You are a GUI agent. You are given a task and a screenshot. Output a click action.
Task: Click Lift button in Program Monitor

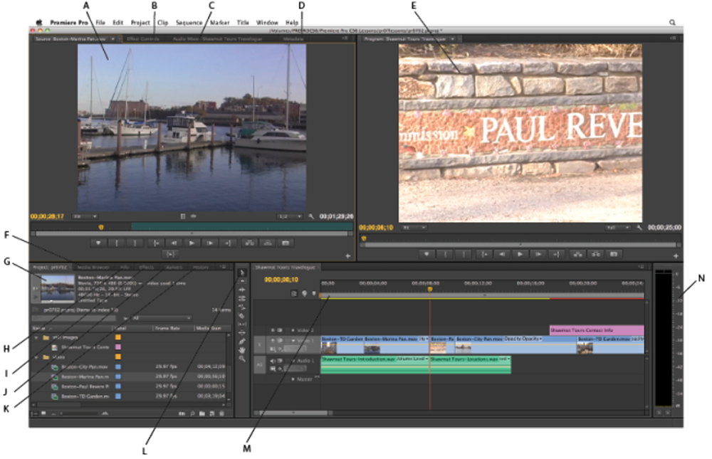click(577, 254)
